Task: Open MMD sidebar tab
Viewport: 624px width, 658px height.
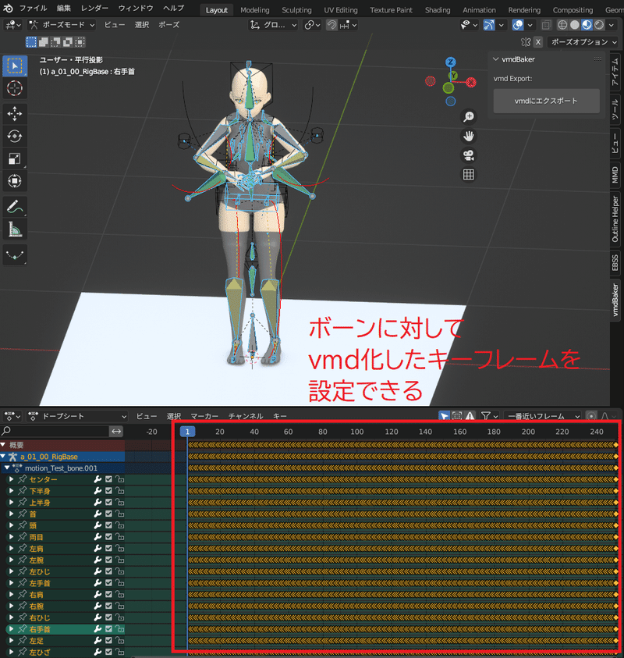Action: pyautogui.click(x=615, y=175)
